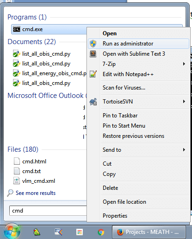Choose Scan for Viruses...
The height and width of the screenshot is (239, 192).
pos(124,88)
